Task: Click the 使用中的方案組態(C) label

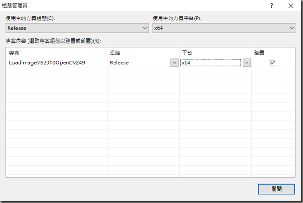Action: [x=30, y=18]
